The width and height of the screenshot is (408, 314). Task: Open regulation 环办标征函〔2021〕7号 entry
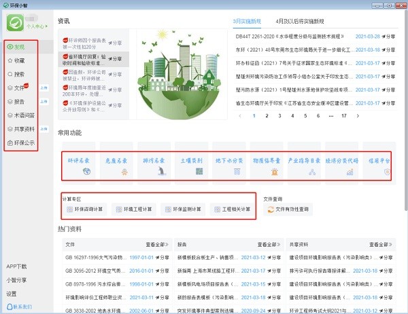click(294, 63)
